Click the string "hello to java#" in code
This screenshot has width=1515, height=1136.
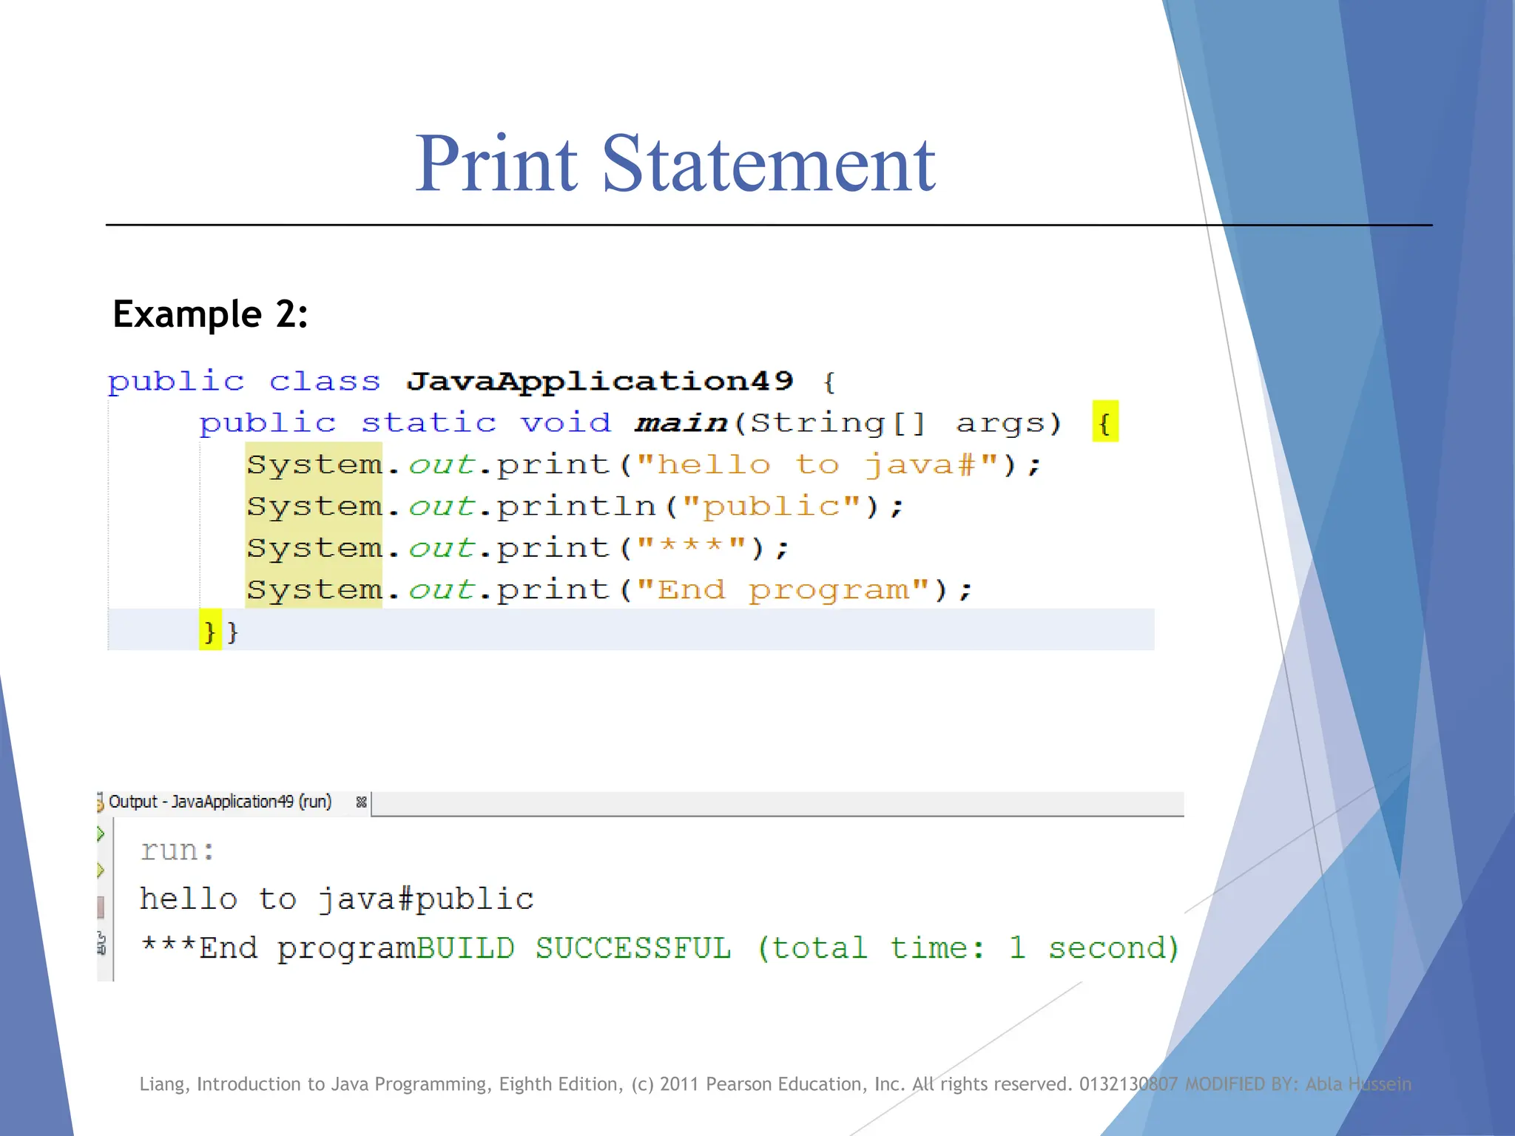coord(817,465)
